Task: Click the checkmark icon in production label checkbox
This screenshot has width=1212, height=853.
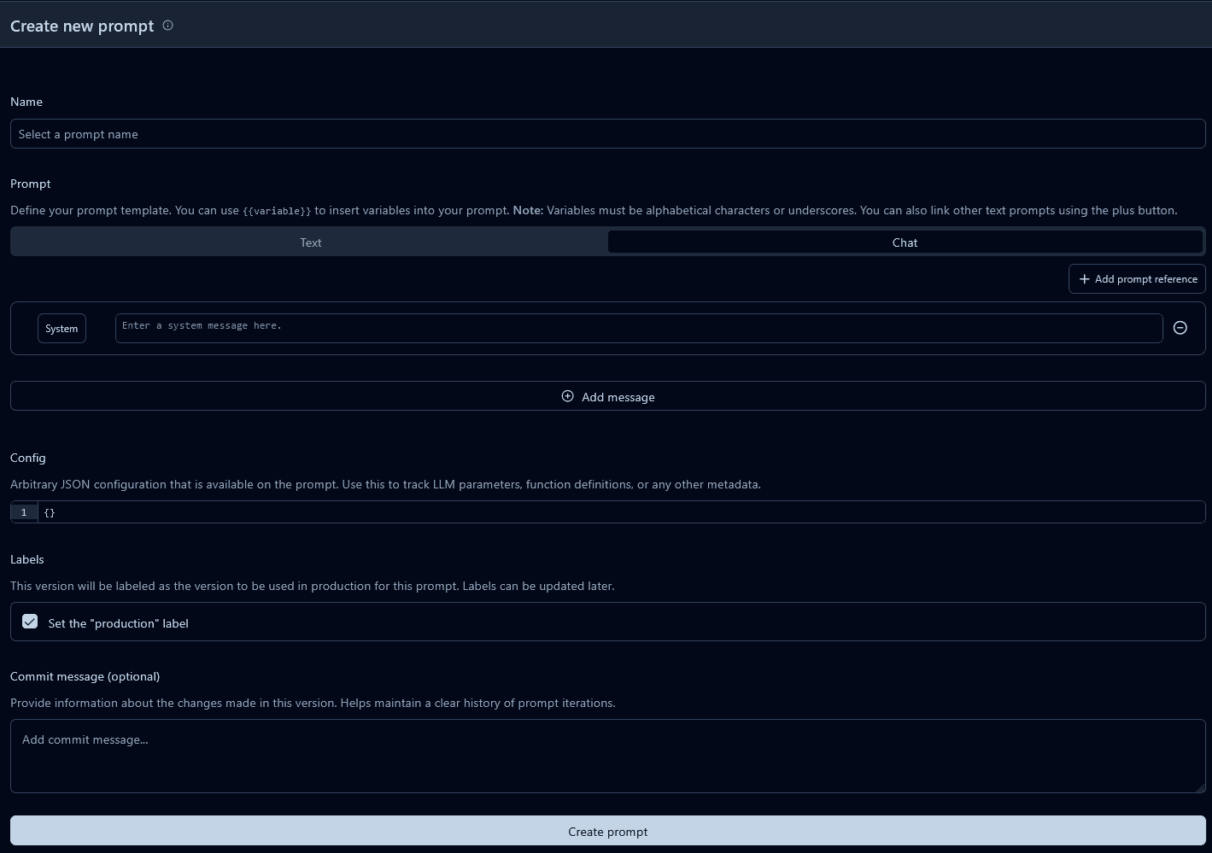Action: 30,622
